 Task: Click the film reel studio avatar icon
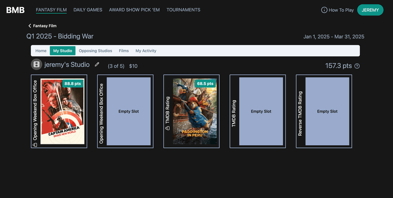coord(37,65)
